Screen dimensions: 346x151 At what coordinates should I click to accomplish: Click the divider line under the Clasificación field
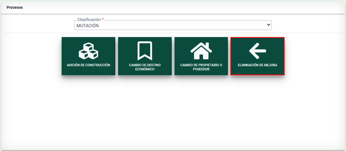pyautogui.click(x=173, y=33)
